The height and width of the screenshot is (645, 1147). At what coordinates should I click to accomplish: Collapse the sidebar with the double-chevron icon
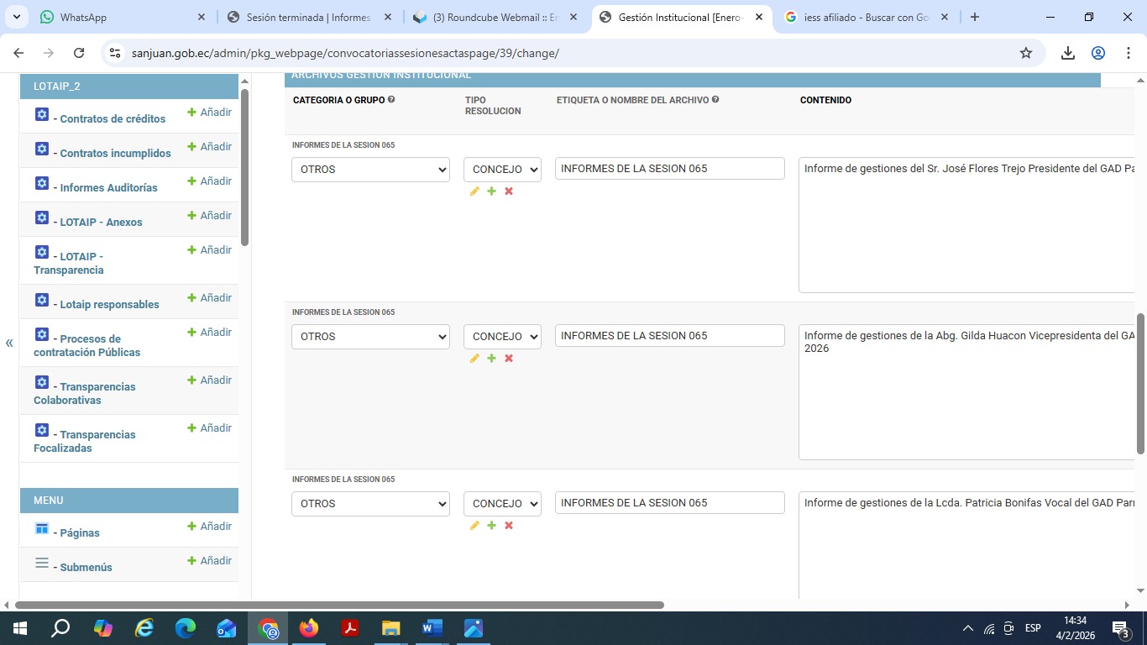coord(9,343)
